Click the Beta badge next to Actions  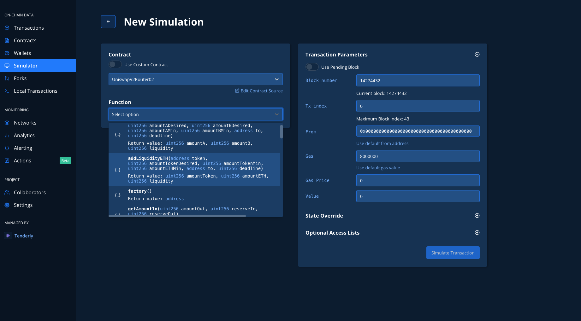(65, 161)
